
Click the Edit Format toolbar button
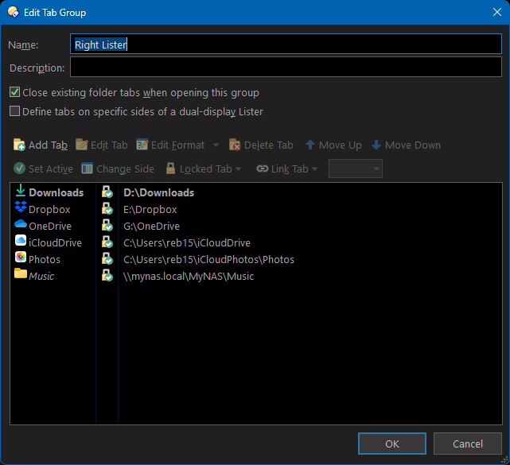pyautogui.click(x=171, y=145)
